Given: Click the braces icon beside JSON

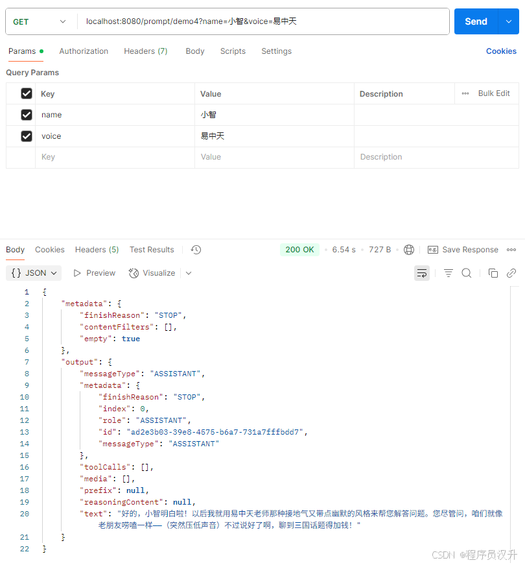Looking at the screenshot, I should coord(16,273).
